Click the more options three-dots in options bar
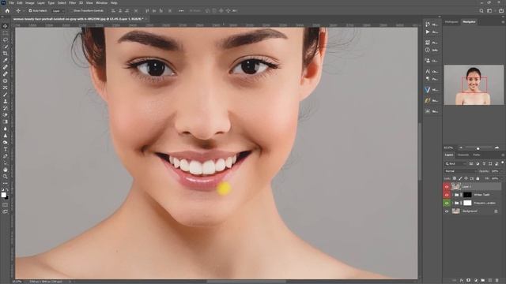The image size is (506, 284). 181,10
